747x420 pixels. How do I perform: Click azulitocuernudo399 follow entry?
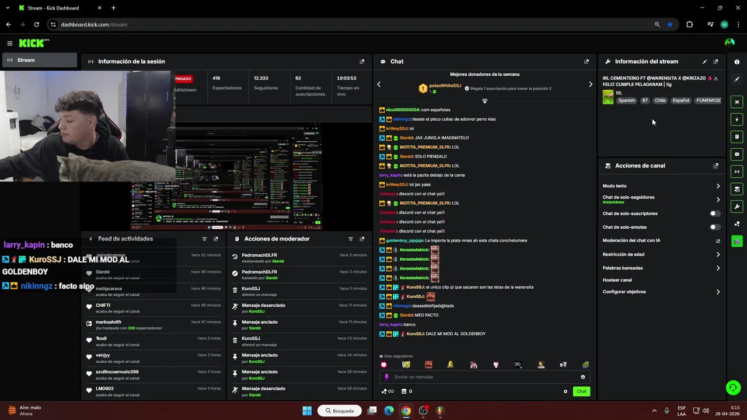pos(154,375)
